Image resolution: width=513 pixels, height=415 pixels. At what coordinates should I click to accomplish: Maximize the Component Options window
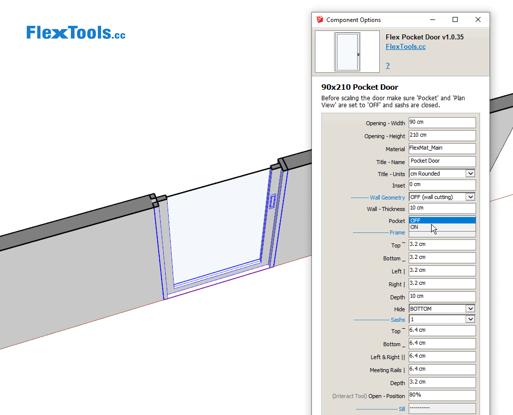[455, 19]
